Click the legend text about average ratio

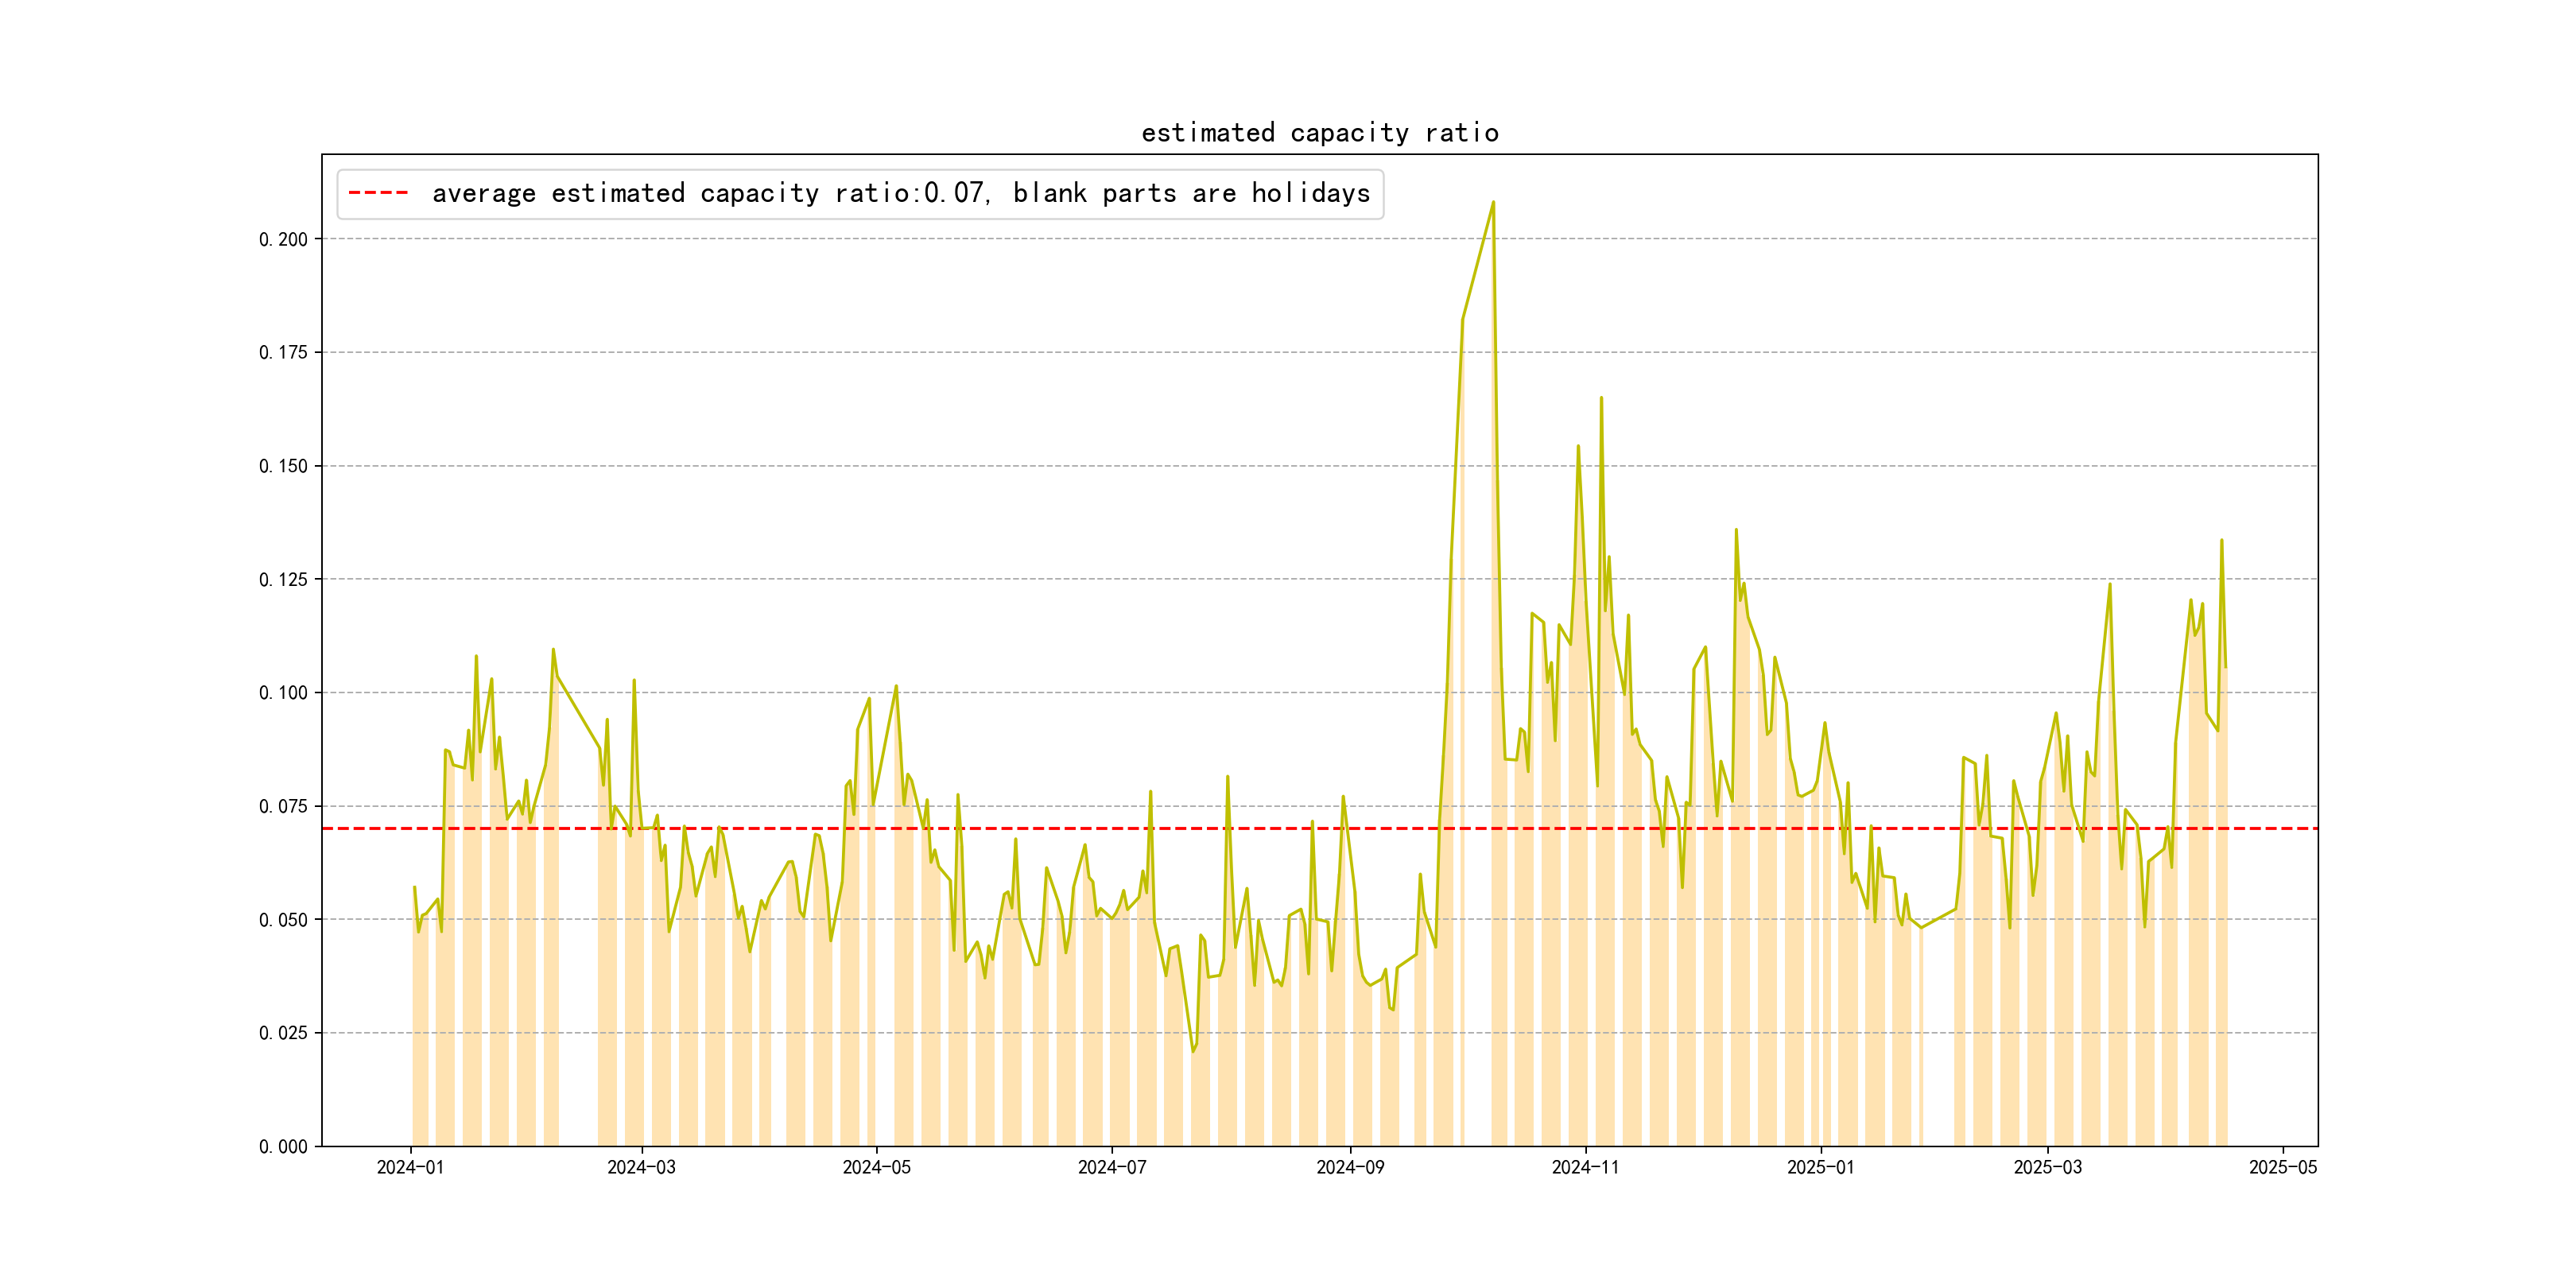click(900, 193)
